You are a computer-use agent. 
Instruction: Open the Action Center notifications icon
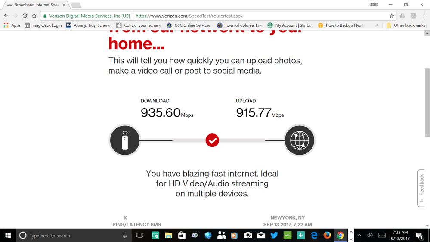[419, 236]
